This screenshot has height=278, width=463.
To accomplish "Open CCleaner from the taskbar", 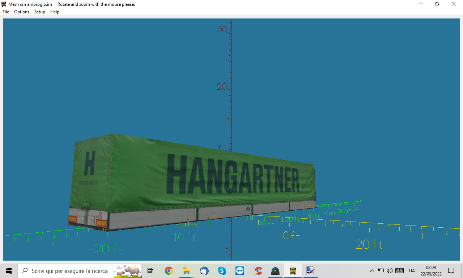I will click(x=258, y=271).
